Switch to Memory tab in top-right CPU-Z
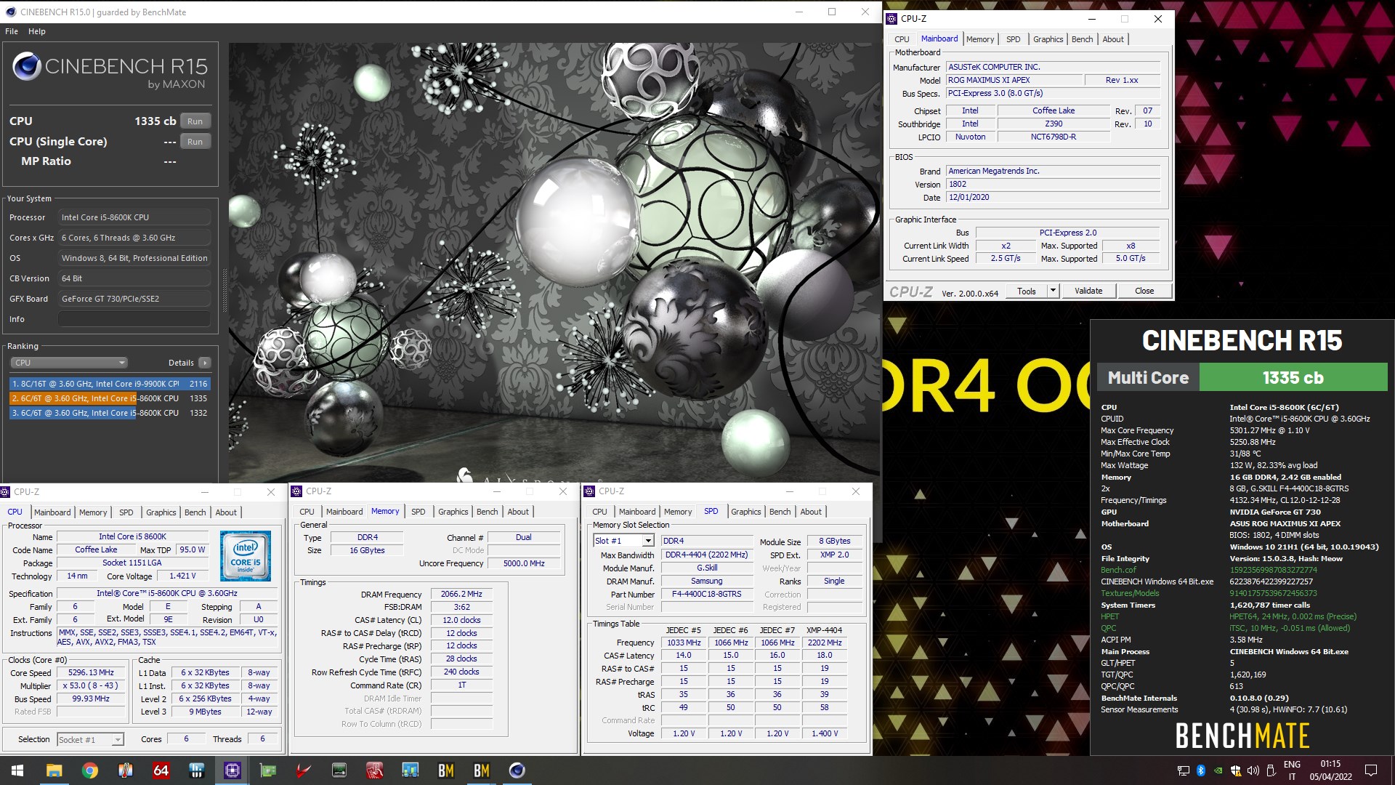Image resolution: width=1395 pixels, height=785 pixels. [x=980, y=39]
